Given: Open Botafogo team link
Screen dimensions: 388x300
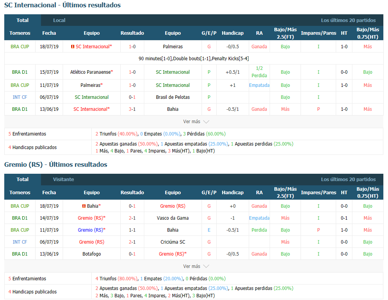Looking at the screenshot, I should pyautogui.click(x=92, y=254).
